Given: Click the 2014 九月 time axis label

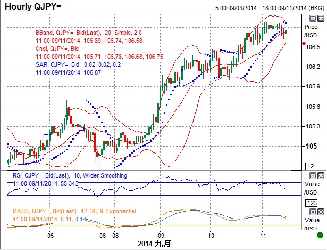Looking at the screenshot, I should [x=155, y=243].
